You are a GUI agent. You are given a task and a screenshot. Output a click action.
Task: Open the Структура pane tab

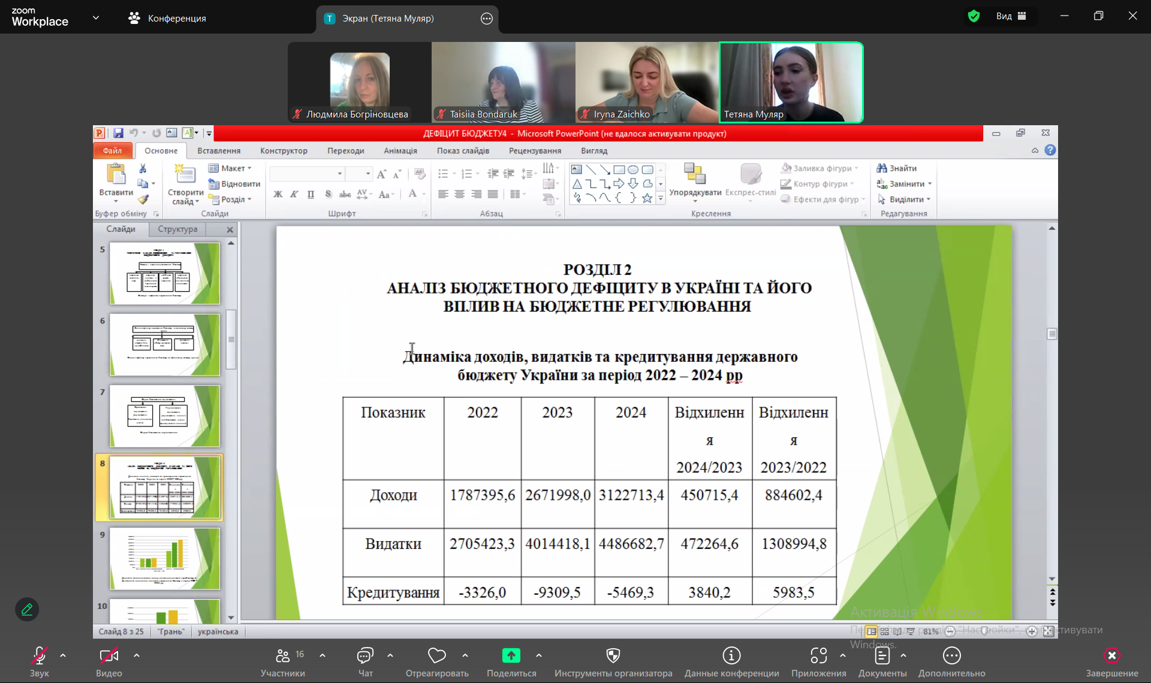(177, 229)
